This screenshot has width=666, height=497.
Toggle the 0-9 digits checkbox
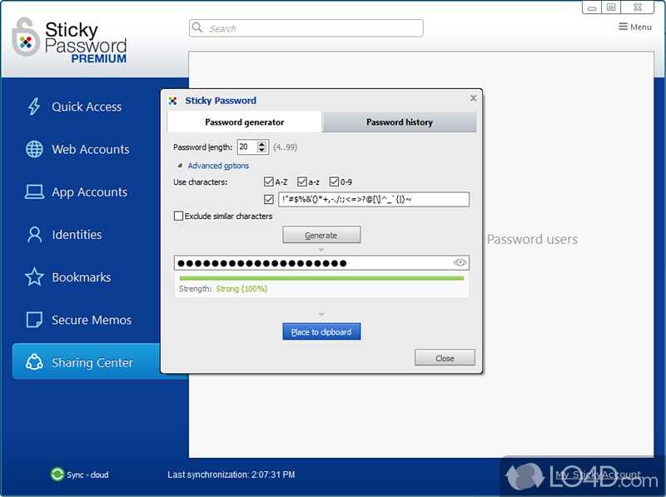[x=335, y=181]
